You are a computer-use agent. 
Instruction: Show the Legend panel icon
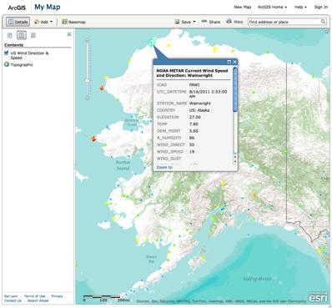coord(33,35)
